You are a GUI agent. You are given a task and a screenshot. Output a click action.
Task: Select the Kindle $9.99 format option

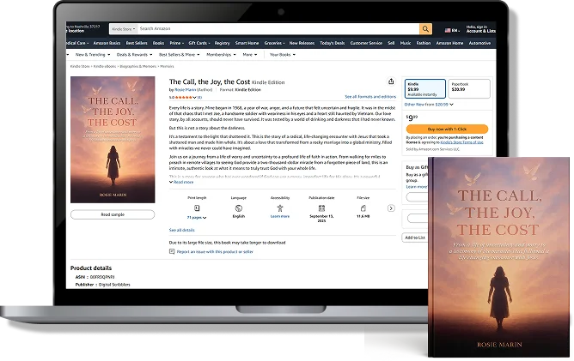[x=425, y=89]
